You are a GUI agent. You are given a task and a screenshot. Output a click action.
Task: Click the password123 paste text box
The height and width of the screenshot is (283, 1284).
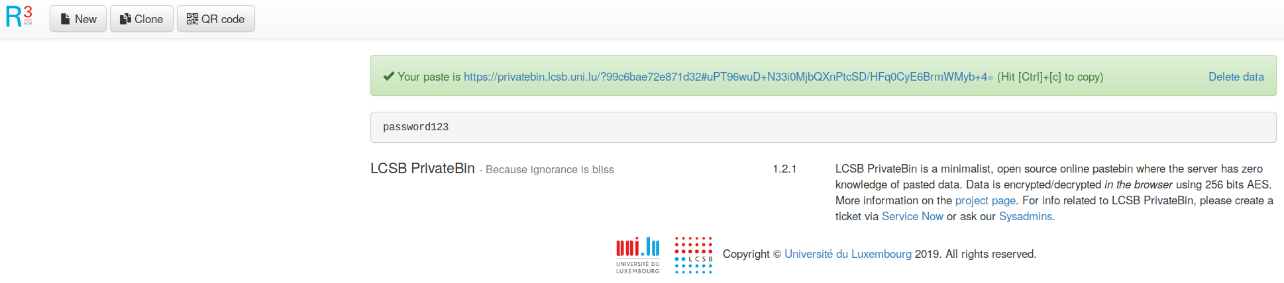tap(823, 127)
